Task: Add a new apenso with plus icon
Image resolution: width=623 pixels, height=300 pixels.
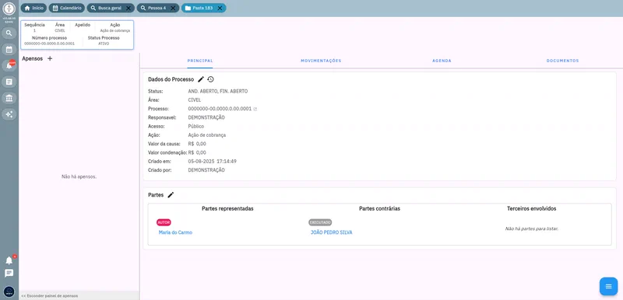Action: click(x=50, y=58)
